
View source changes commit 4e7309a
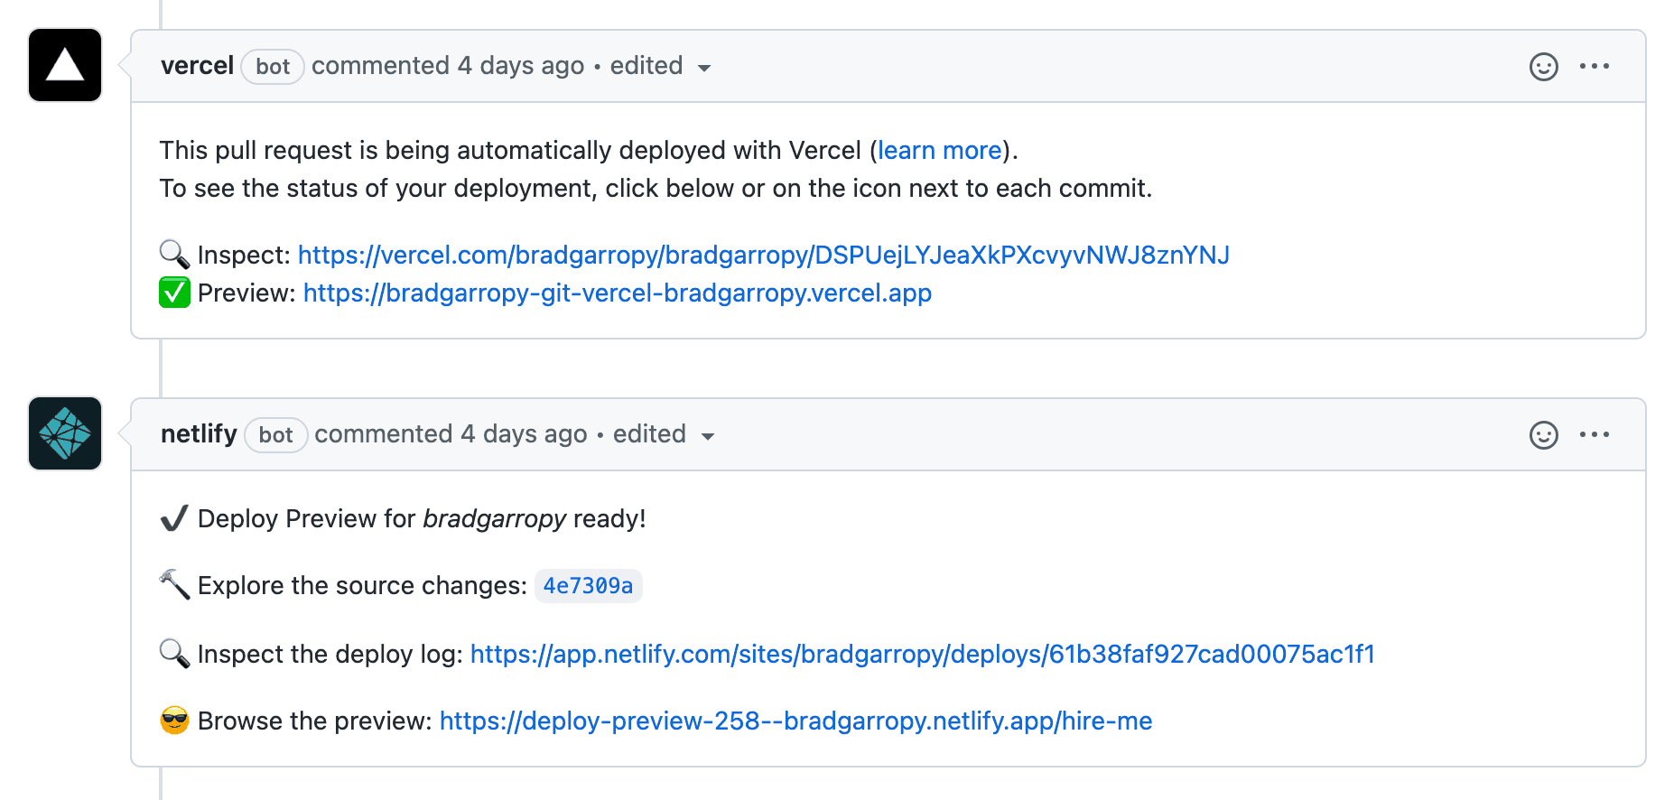pos(588,586)
